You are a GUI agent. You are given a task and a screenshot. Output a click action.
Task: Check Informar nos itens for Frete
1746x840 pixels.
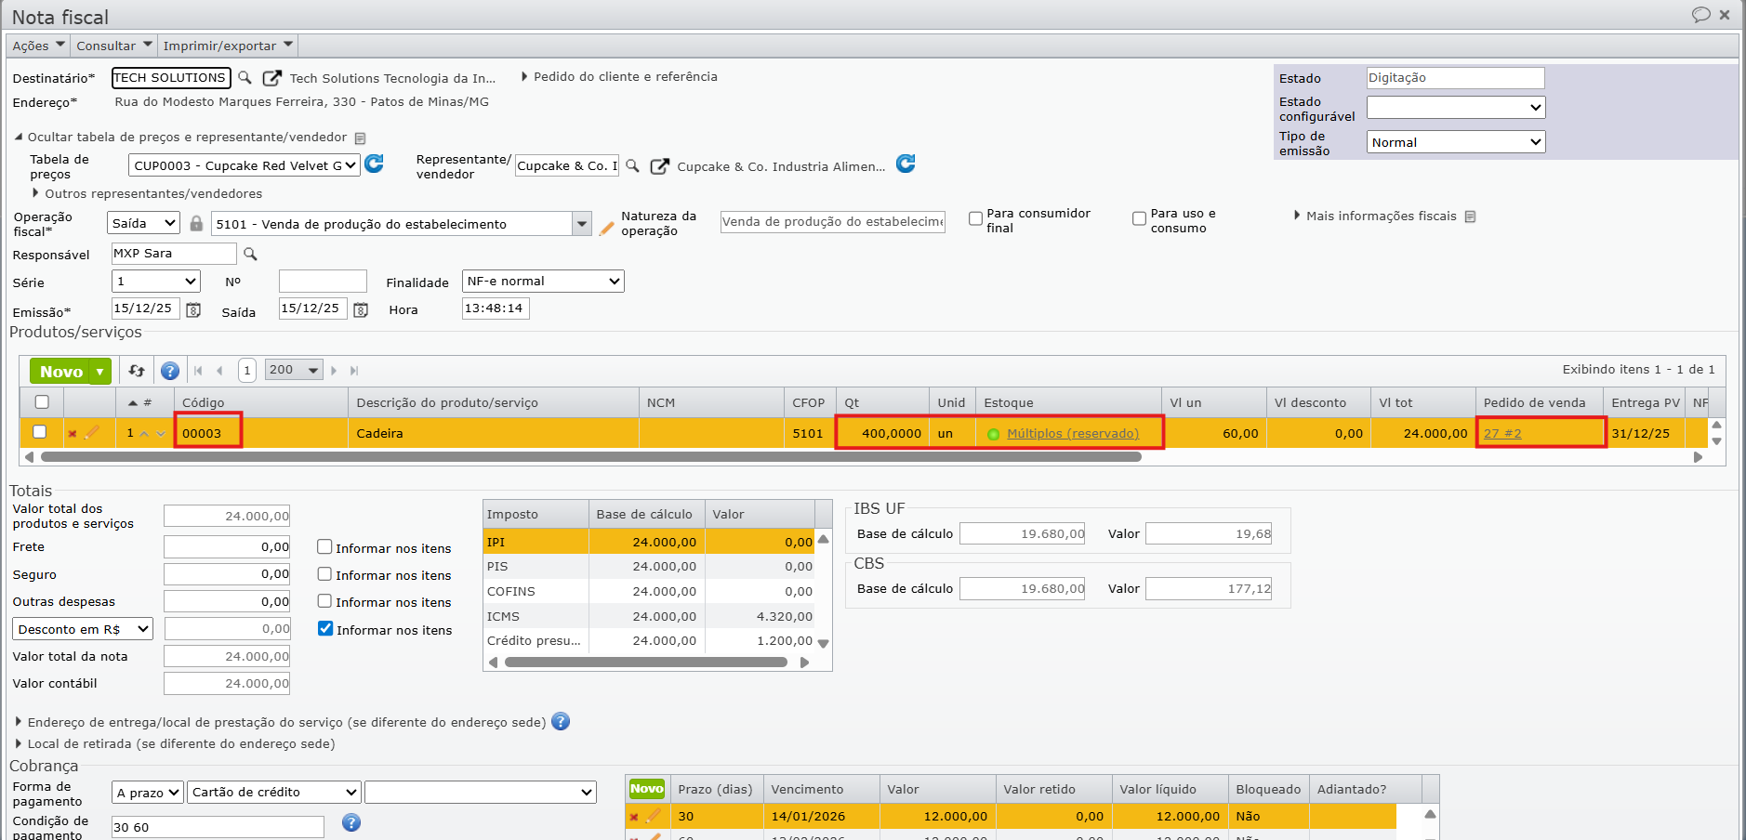coord(324,547)
